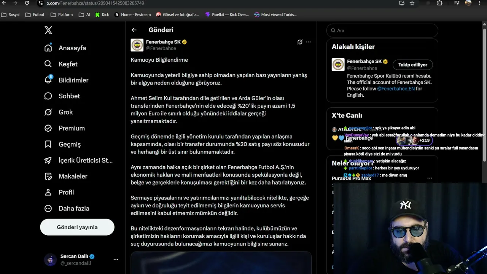Open account menu dots beside Sercan Dallı
This screenshot has width=487, height=274.
click(116, 260)
